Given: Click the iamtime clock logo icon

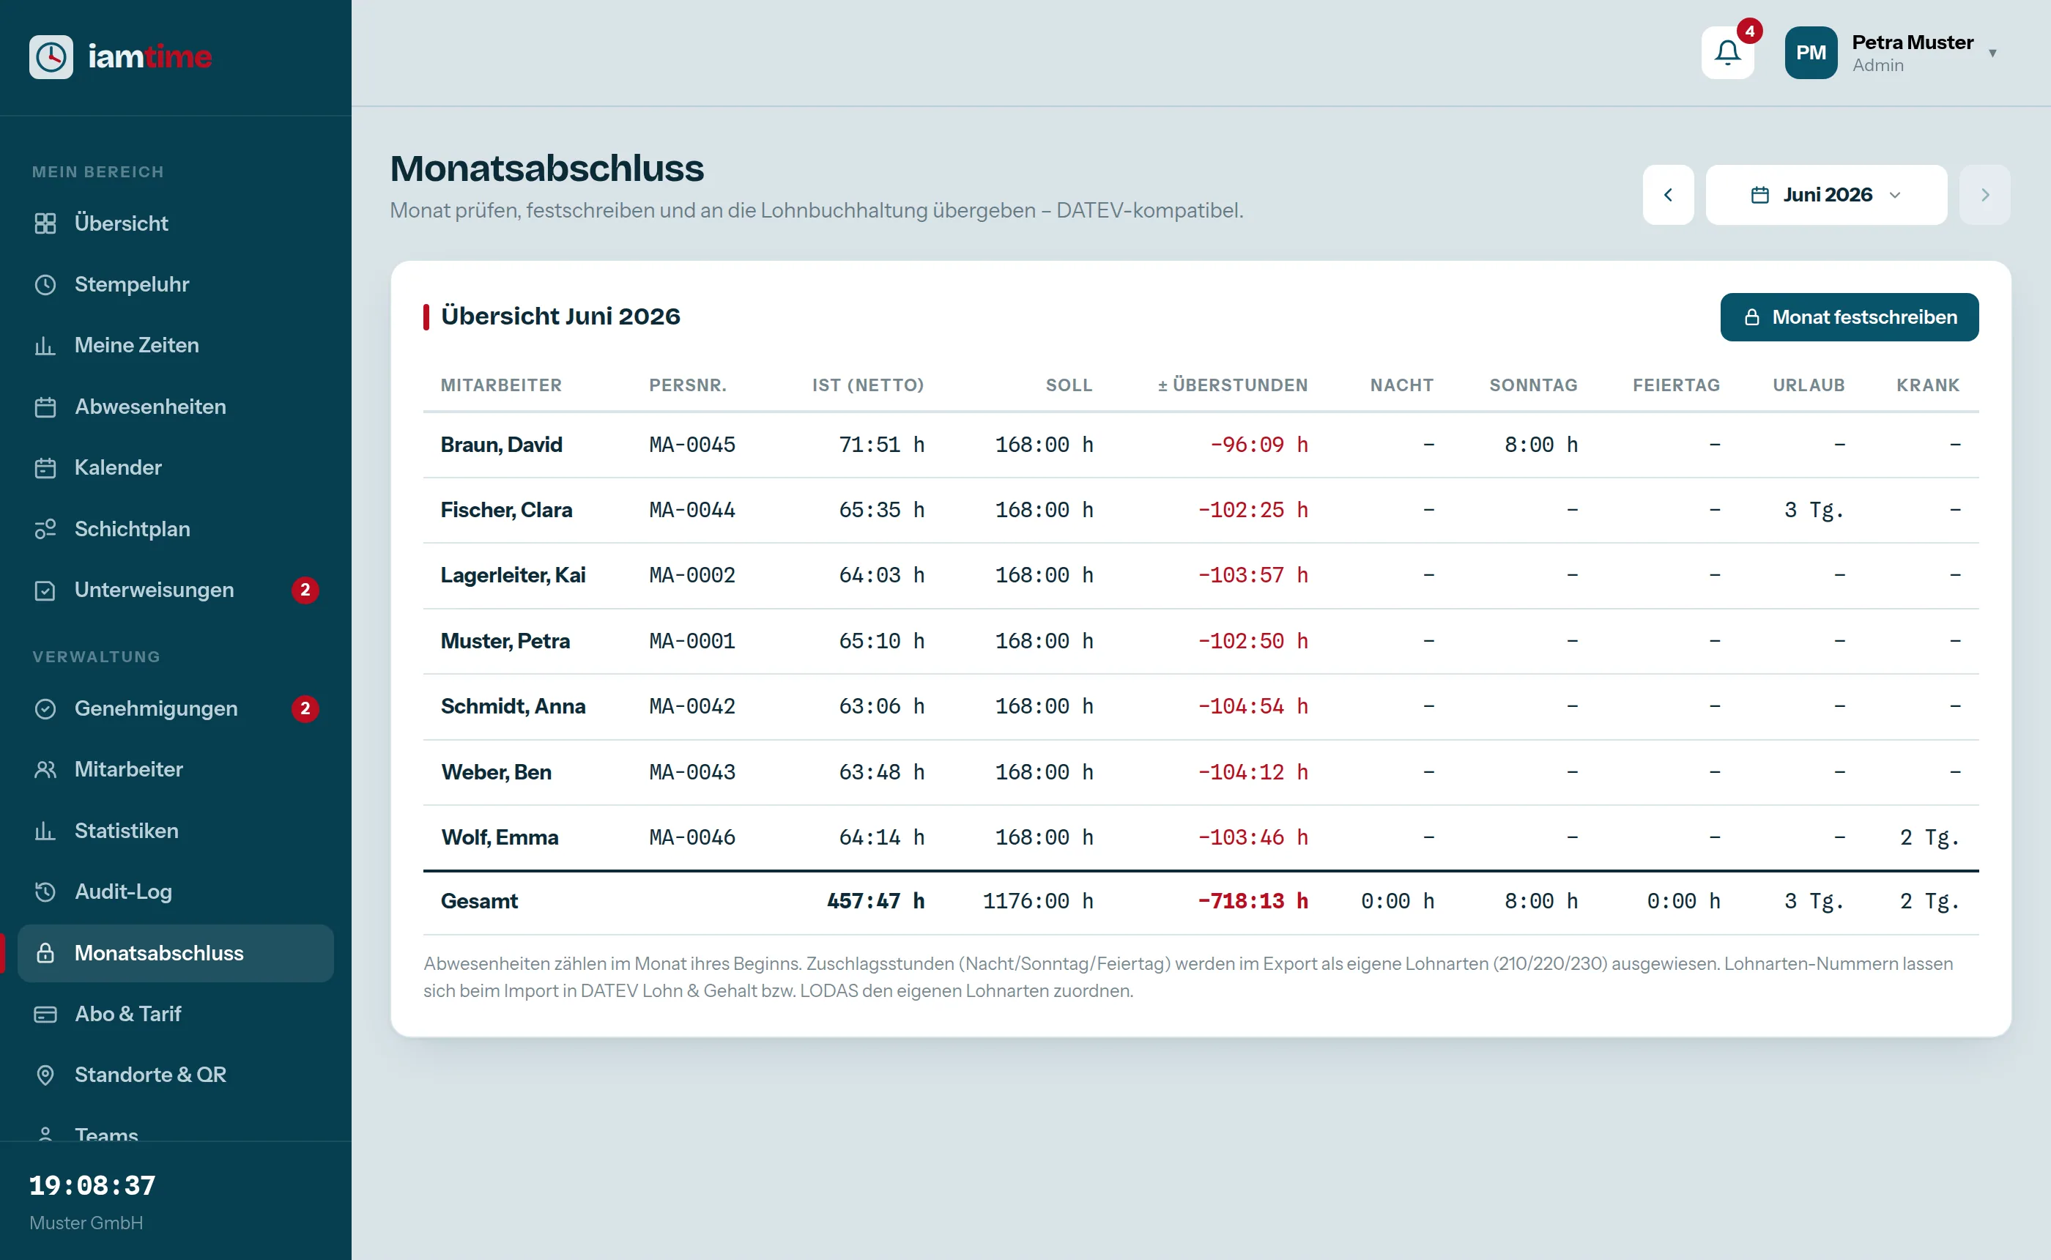Looking at the screenshot, I should [51, 56].
